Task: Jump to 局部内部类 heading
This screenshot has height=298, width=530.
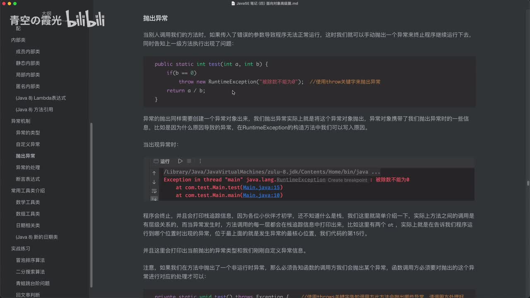Action: pyautogui.click(x=28, y=75)
